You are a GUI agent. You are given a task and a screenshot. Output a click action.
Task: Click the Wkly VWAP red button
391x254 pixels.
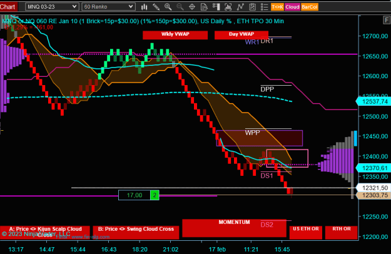(175, 35)
